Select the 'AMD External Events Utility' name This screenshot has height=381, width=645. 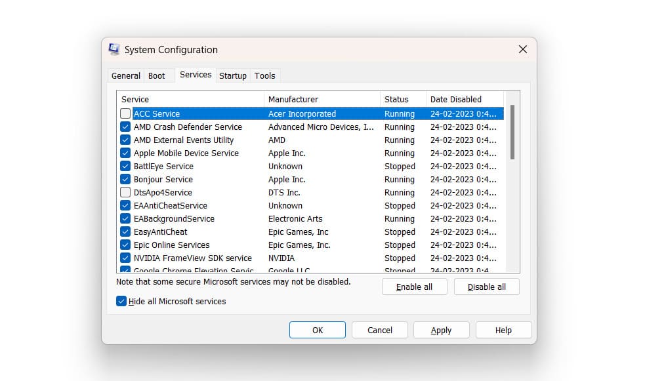point(184,140)
